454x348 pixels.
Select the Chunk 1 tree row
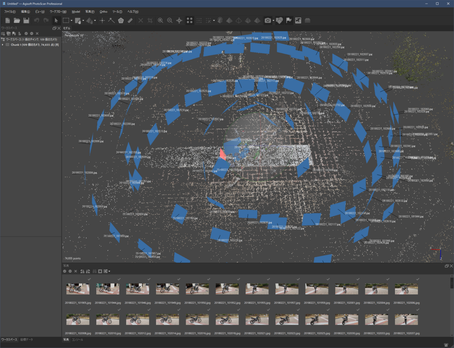pyautogui.click(x=31, y=45)
